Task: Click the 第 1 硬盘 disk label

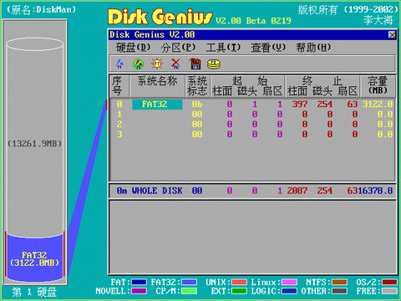Action: click(34, 292)
